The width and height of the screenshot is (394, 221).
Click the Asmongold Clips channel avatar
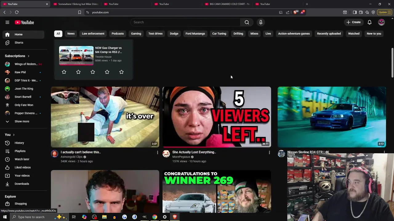pyautogui.click(x=54, y=154)
